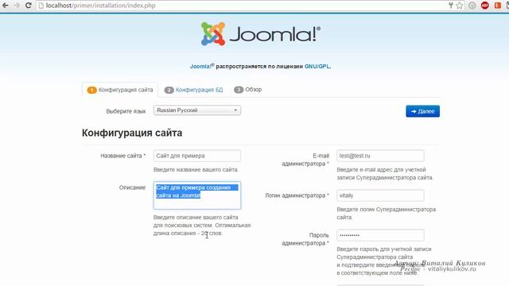This screenshot has width=509, height=286.
Task: Click the browser forward arrow
Action: pos(17,6)
